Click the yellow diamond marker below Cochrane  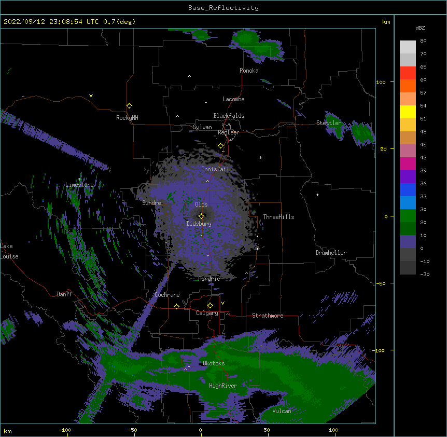(x=176, y=306)
